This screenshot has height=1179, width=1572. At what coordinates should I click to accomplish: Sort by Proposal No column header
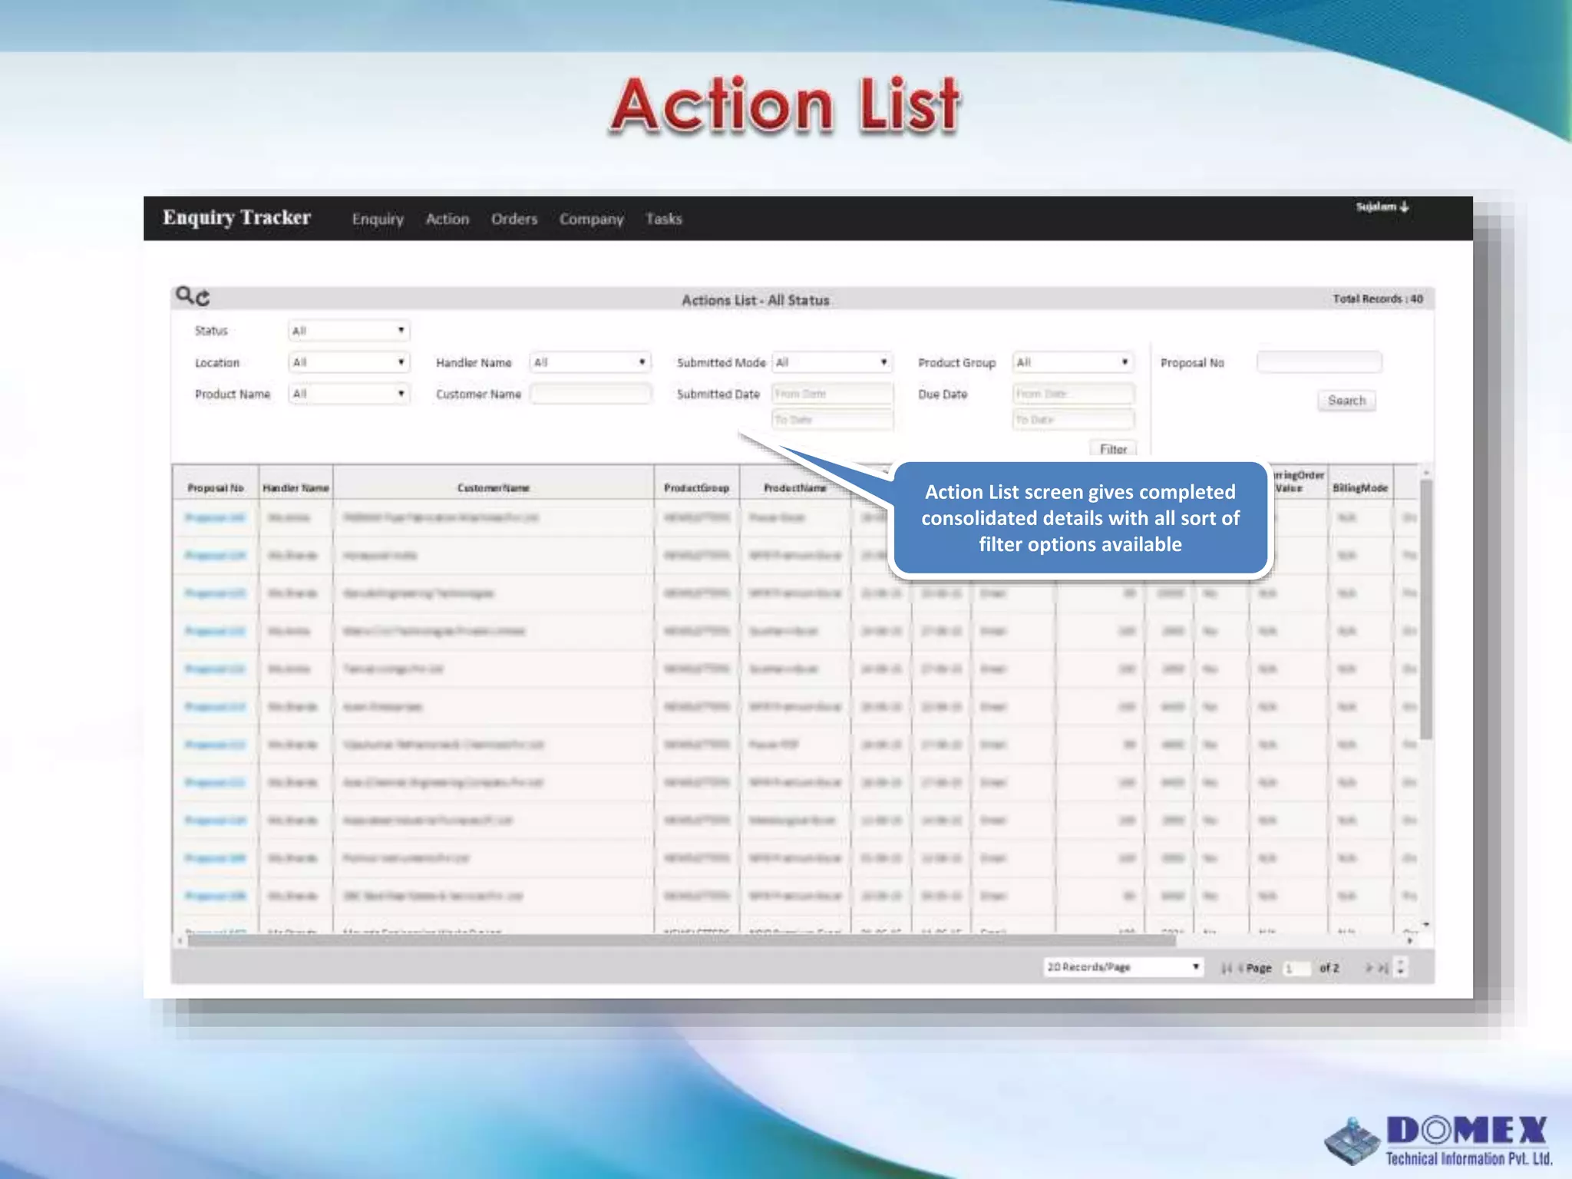tap(216, 487)
